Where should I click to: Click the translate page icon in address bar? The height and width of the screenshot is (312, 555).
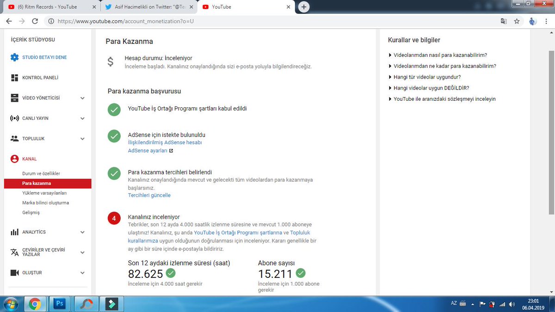pyautogui.click(x=504, y=21)
